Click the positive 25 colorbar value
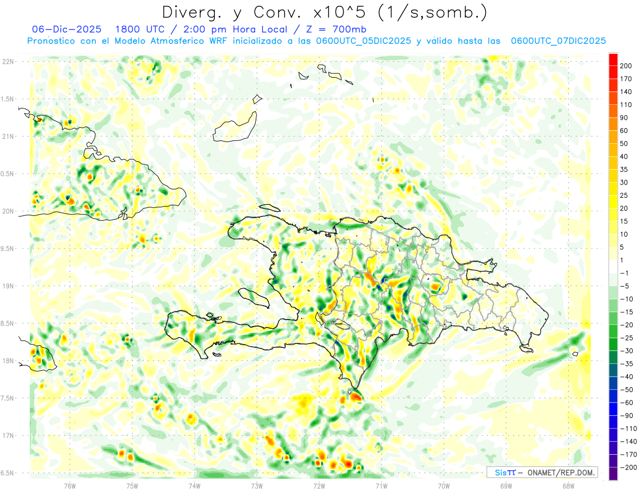The image size is (638, 493). coord(625,196)
